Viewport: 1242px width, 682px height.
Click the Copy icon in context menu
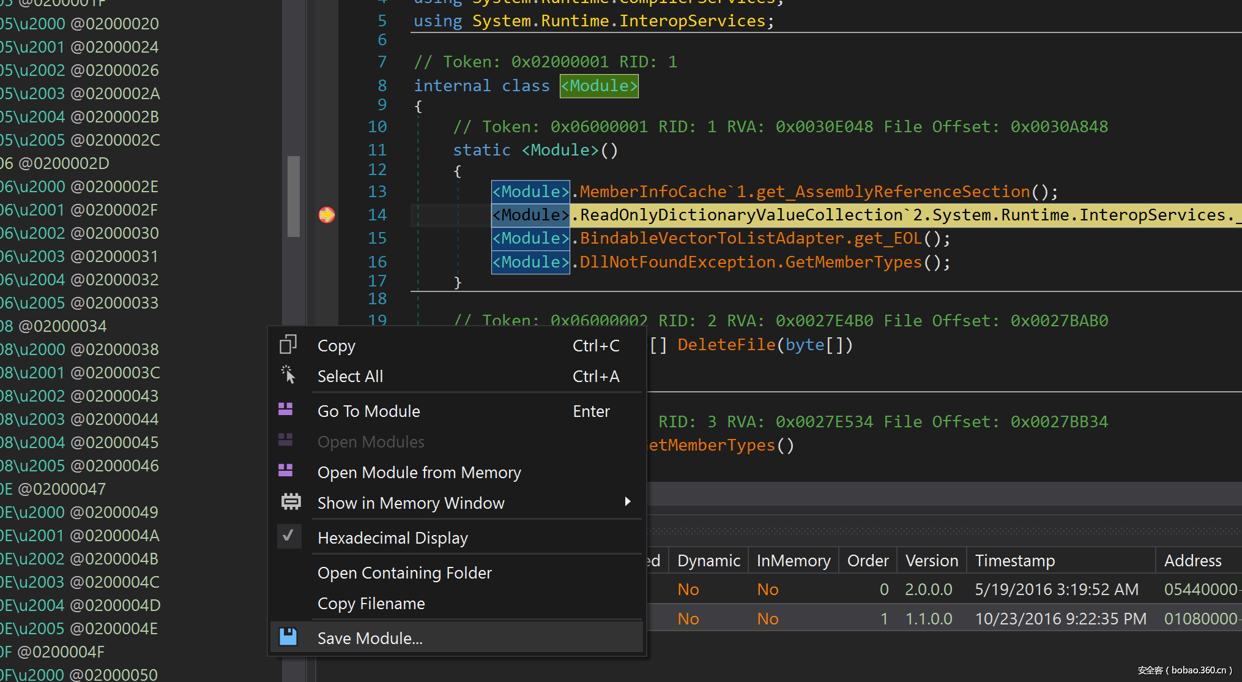(x=288, y=345)
